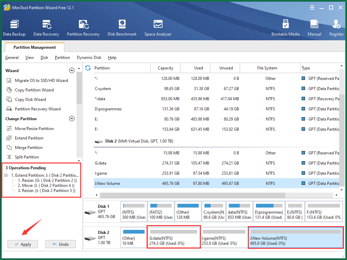
Task: Select FAT32 100 MB block on Disk 1
Action: (161, 211)
